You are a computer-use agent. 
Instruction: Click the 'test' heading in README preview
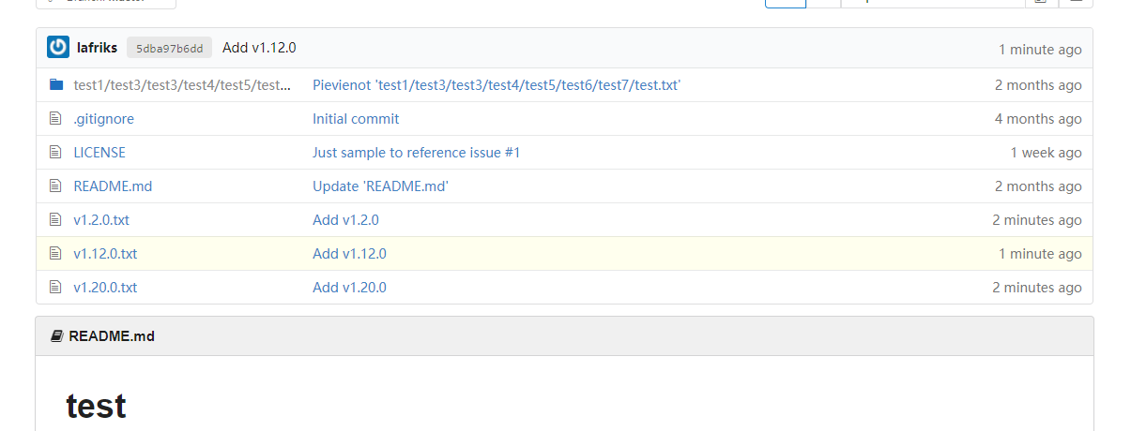click(96, 406)
